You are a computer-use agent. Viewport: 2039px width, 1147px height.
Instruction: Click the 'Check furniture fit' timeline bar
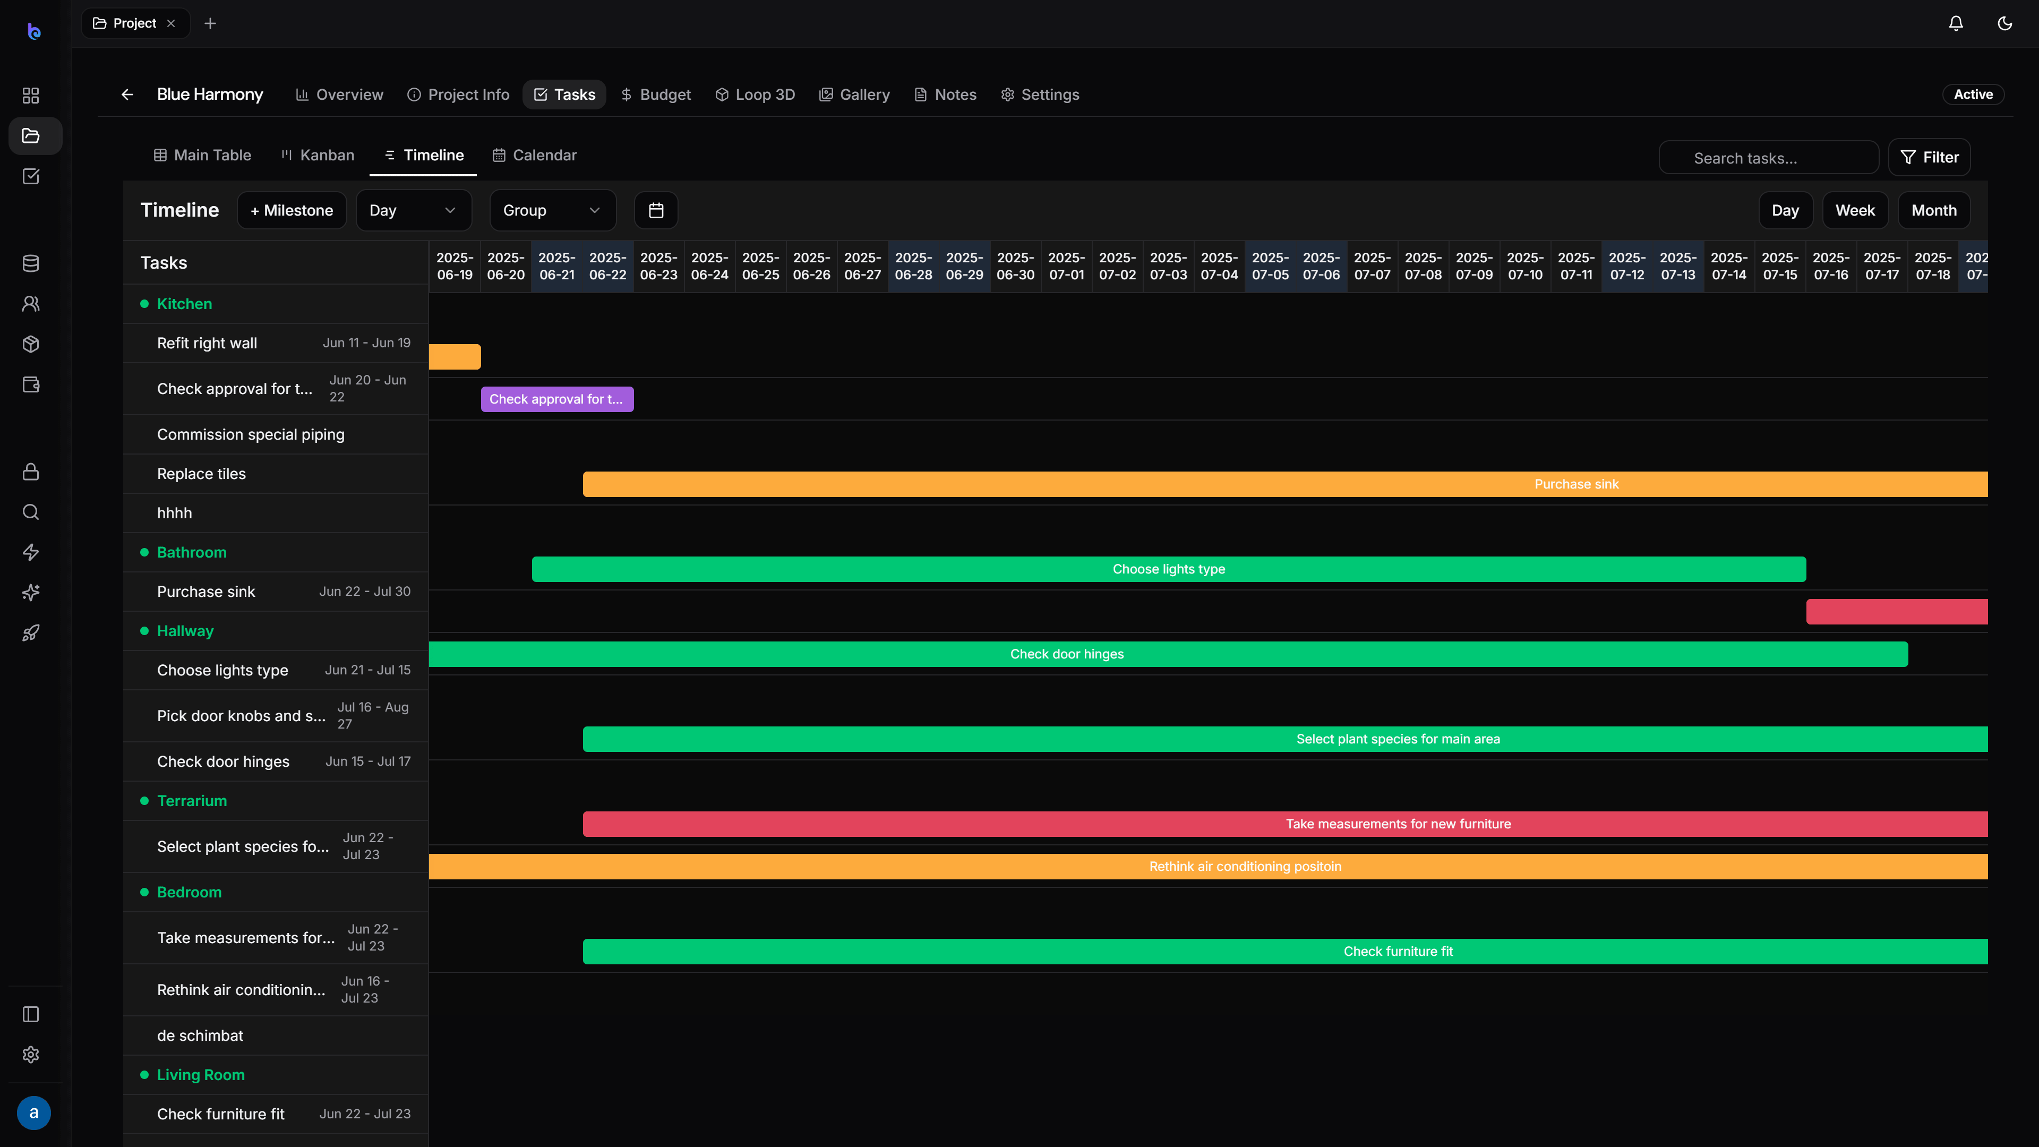click(x=1286, y=952)
